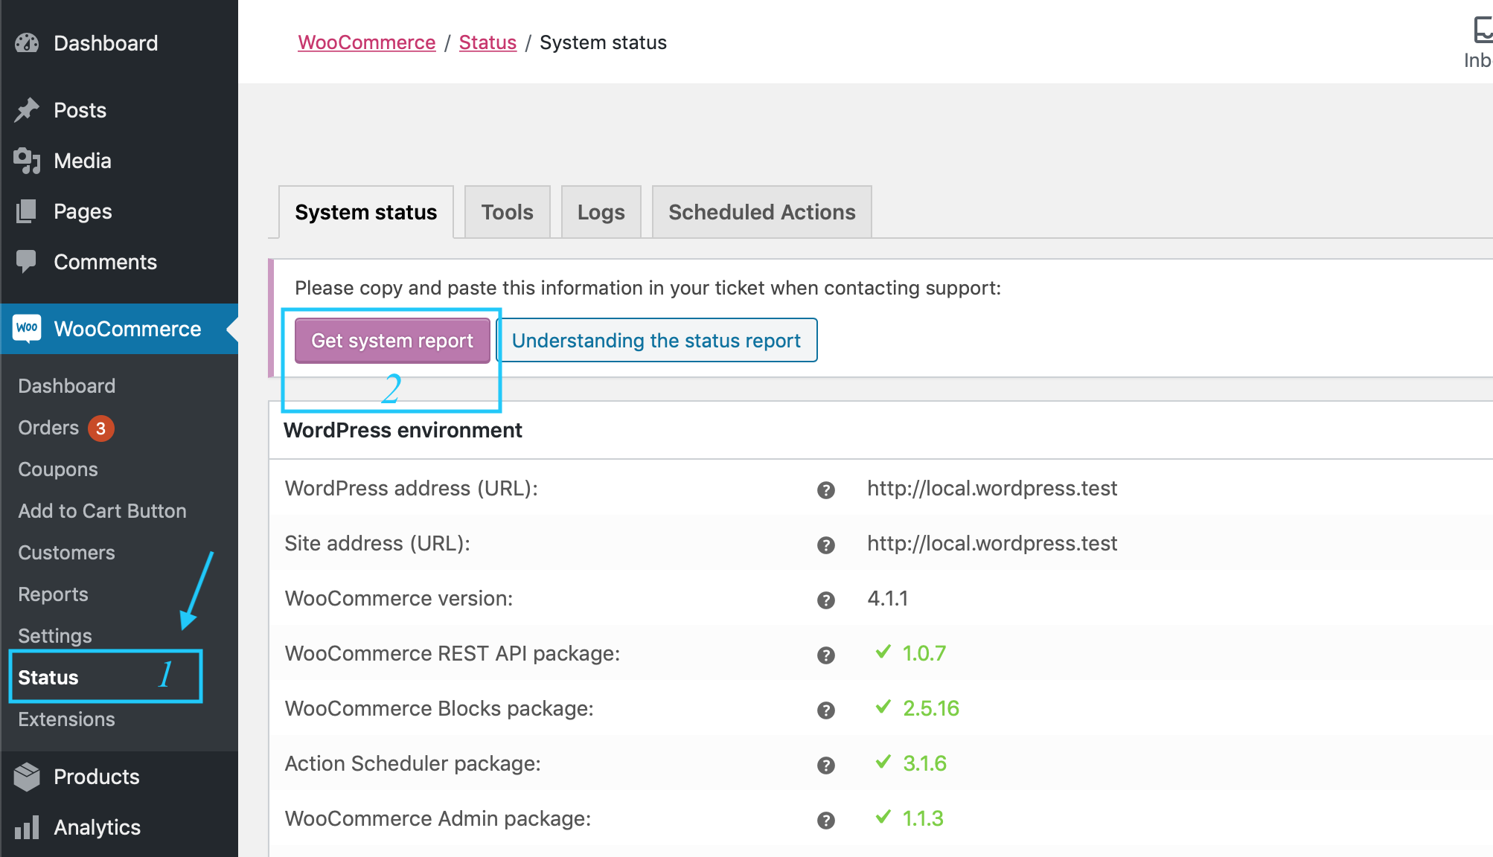Open the Coupons submenu item

click(58, 469)
